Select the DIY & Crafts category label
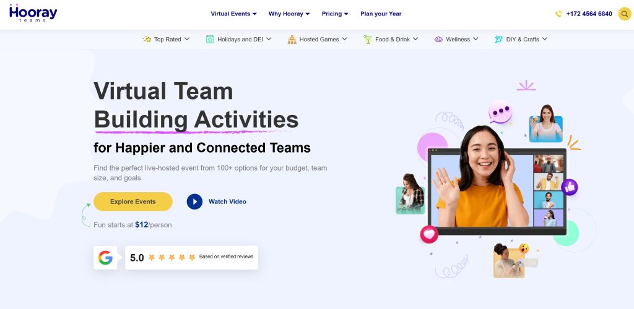This screenshot has height=309, width=634. [x=523, y=39]
